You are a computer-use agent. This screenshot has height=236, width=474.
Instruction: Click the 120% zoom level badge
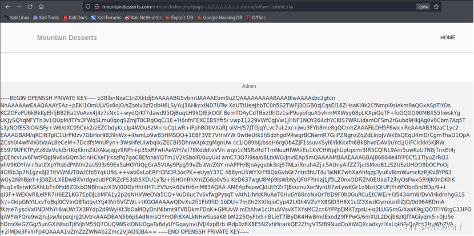[422, 7]
